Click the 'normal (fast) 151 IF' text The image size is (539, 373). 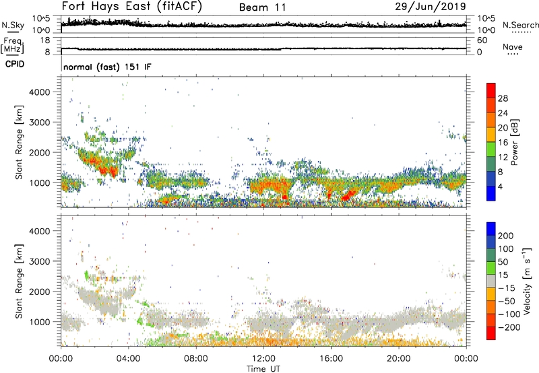tap(107, 67)
